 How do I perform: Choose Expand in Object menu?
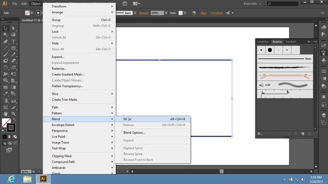coord(79,57)
